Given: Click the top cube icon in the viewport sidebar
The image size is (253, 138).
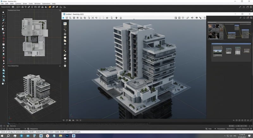Looking at the screenshot, I should tap(65, 23).
